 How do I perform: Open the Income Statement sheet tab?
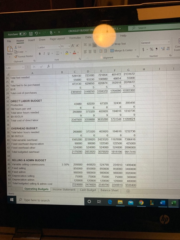click(x=64, y=190)
